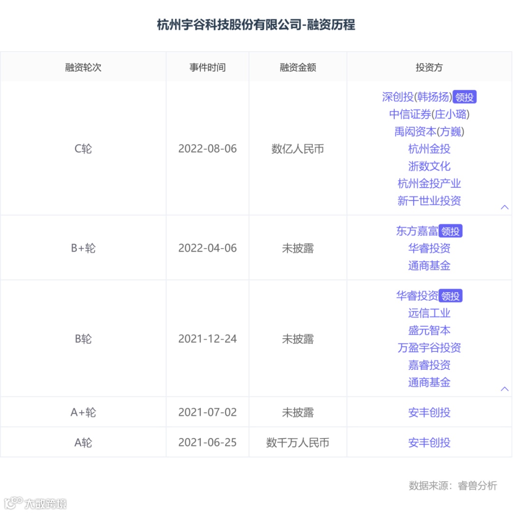Click the 领投 badge next to 东方嘉富

pyautogui.click(x=450, y=231)
